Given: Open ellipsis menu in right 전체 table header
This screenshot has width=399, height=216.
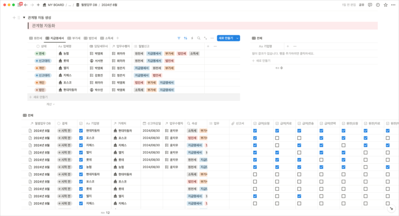Looking at the screenshot, I should pyautogui.click(x=295, y=46).
